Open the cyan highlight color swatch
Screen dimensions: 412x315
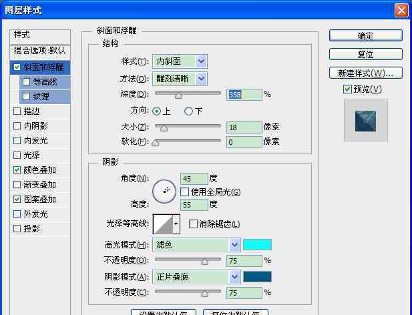point(258,245)
